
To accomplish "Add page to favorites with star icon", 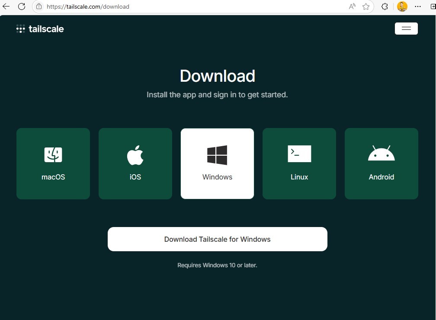I will tap(366, 6).
